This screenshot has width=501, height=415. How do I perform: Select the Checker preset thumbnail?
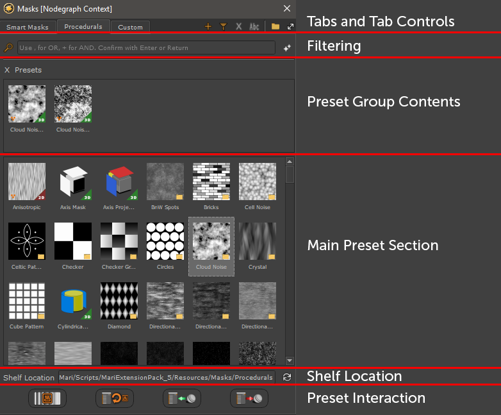tap(72, 241)
